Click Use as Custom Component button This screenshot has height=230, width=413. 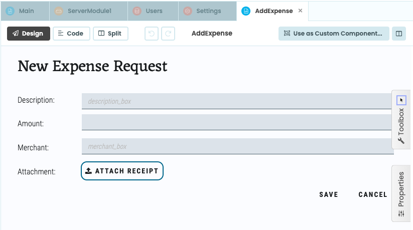pyautogui.click(x=334, y=34)
